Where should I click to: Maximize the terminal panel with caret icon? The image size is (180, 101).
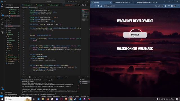click(x=85, y=77)
